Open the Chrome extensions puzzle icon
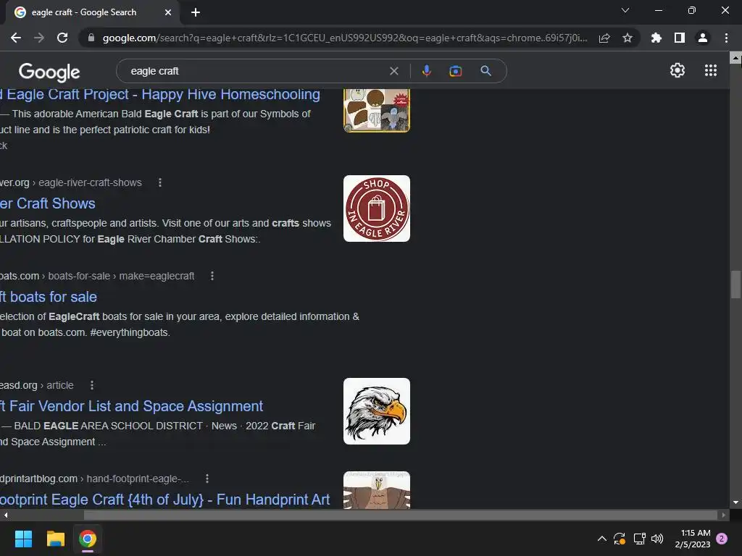Image resolution: width=742 pixels, height=556 pixels. pyautogui.click(x=656, y=38)
